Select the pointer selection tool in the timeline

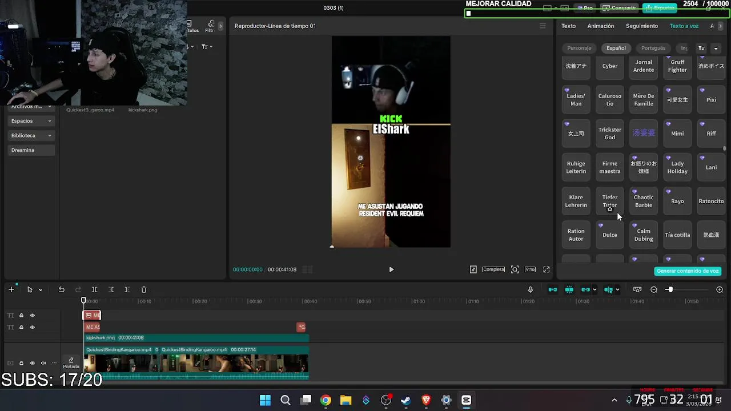click(30, 289)
